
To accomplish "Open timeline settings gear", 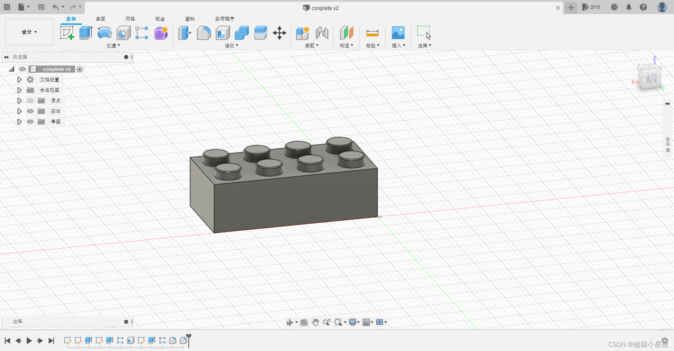I will [x=665, y=340].
